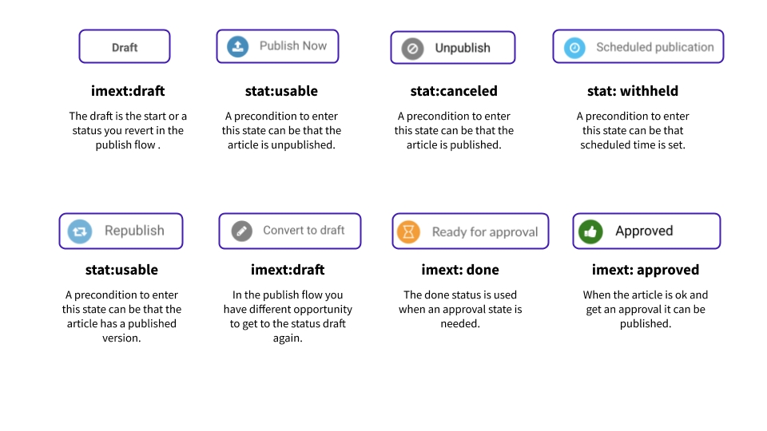This screenshot has height=431, width=767.
Task: Click the Republish arrows icon
Action: (x=80, y=231)
